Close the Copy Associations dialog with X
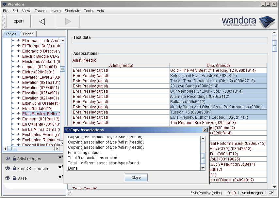The image size is (279, 198). (x=205, y=130)
